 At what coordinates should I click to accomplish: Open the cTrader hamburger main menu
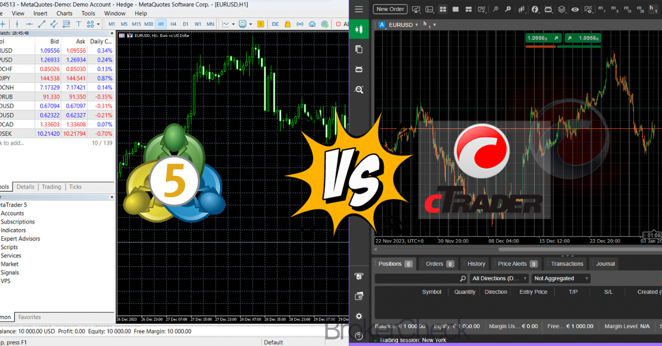[359, 9]
